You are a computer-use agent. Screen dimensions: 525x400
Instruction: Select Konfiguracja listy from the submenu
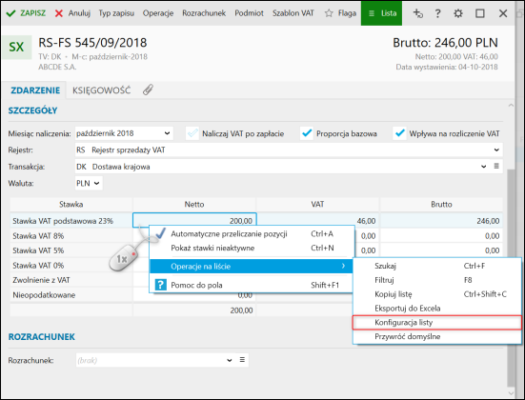[437, 322]
